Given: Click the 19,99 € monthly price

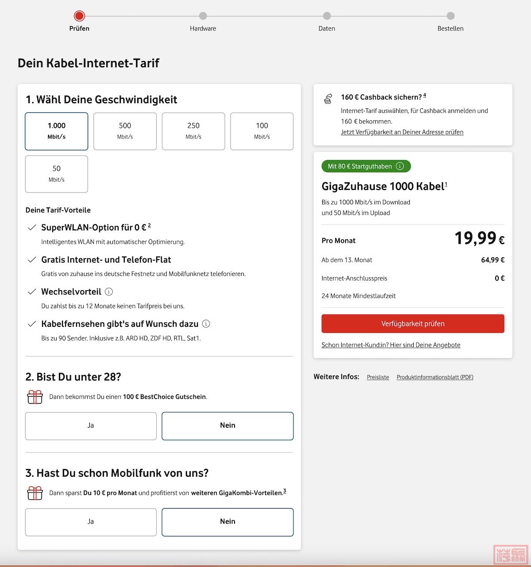Looking at the screenshot, I should (x=480, y=238).
